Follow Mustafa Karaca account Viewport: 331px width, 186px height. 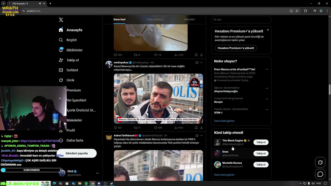coord(261,165)
